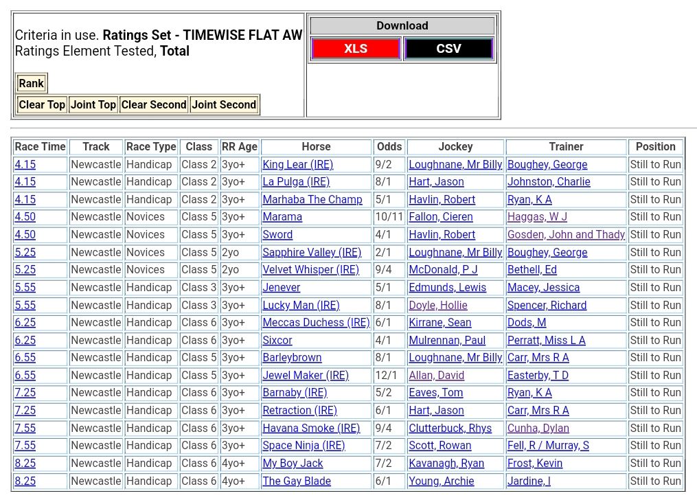The image size is (697, 502).
Task: Choose the Joint Second filter
Action: pyautogui.click(x=224, y=105)
